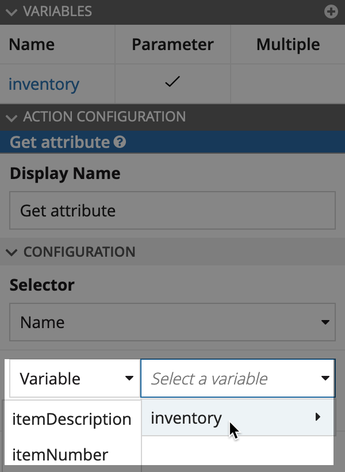Choose itemDescription from the list

[x=72, y=419]
